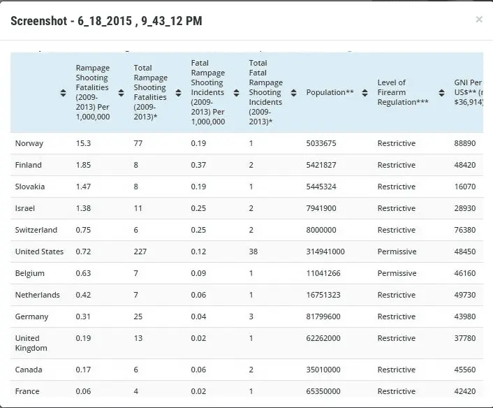Click sort arrows for Total Fatal Rampage Shooting Incidents
The height and width of the screenshot is (408, 493).
[x=294, y=93]
